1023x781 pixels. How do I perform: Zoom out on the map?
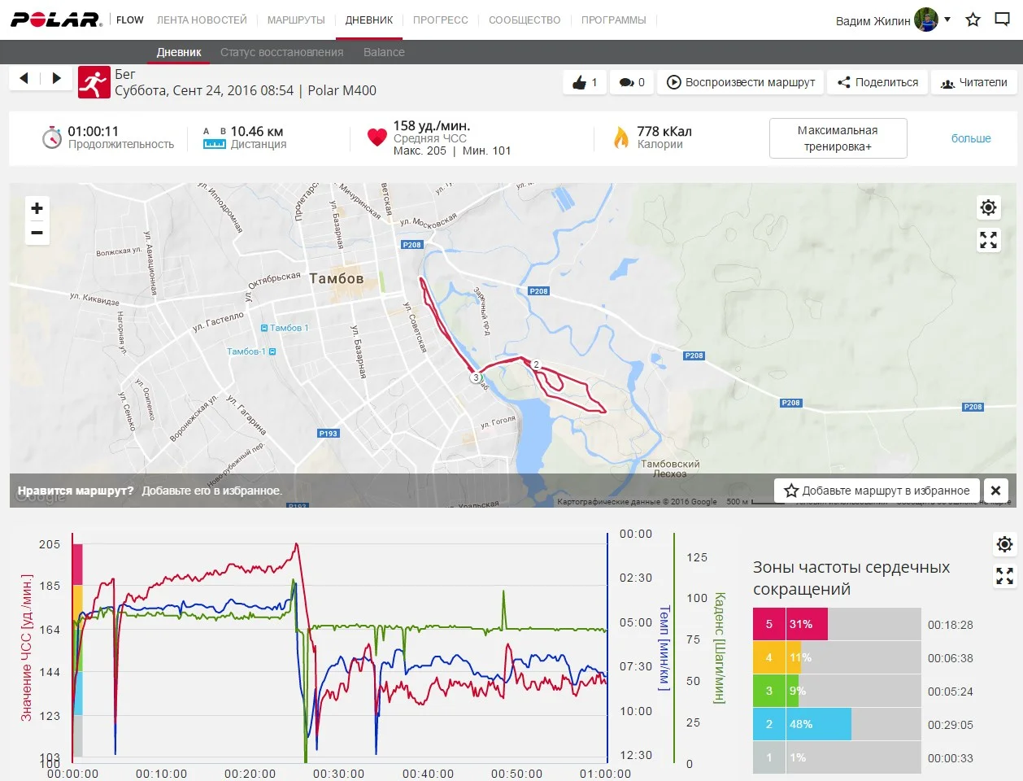37,233
